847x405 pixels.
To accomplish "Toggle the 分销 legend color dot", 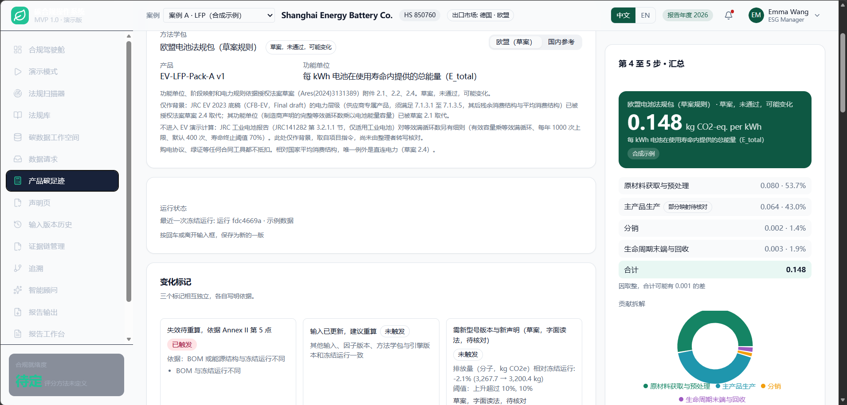I will 763,386.
